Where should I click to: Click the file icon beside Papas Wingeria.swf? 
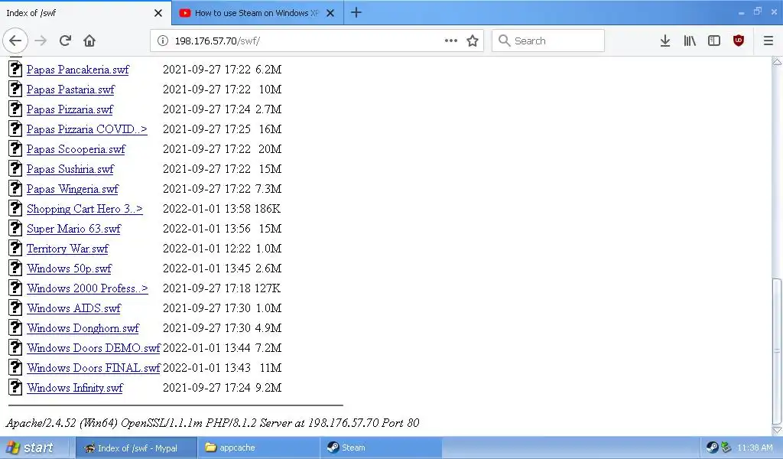pyautogui.click(x=15, y=188)
